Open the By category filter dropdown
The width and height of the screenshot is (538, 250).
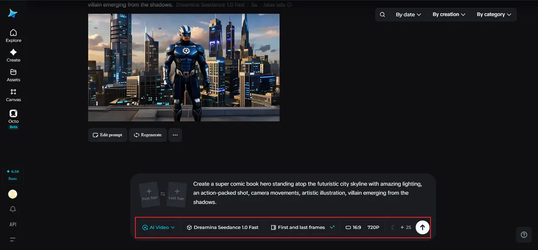[x=494, y=14]
